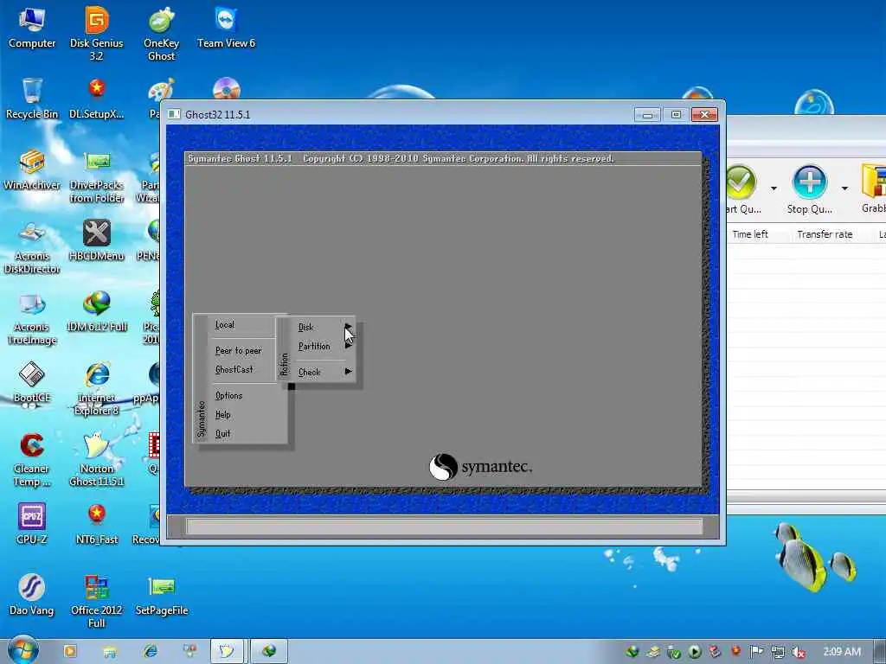Select the Cleaner Temp desktop icon
This screenshot has height=664, width=886.
pos(32,460)
